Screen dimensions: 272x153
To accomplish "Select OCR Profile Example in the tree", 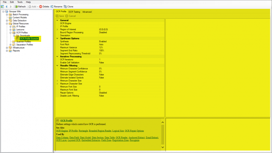I will tap(29, 38).
